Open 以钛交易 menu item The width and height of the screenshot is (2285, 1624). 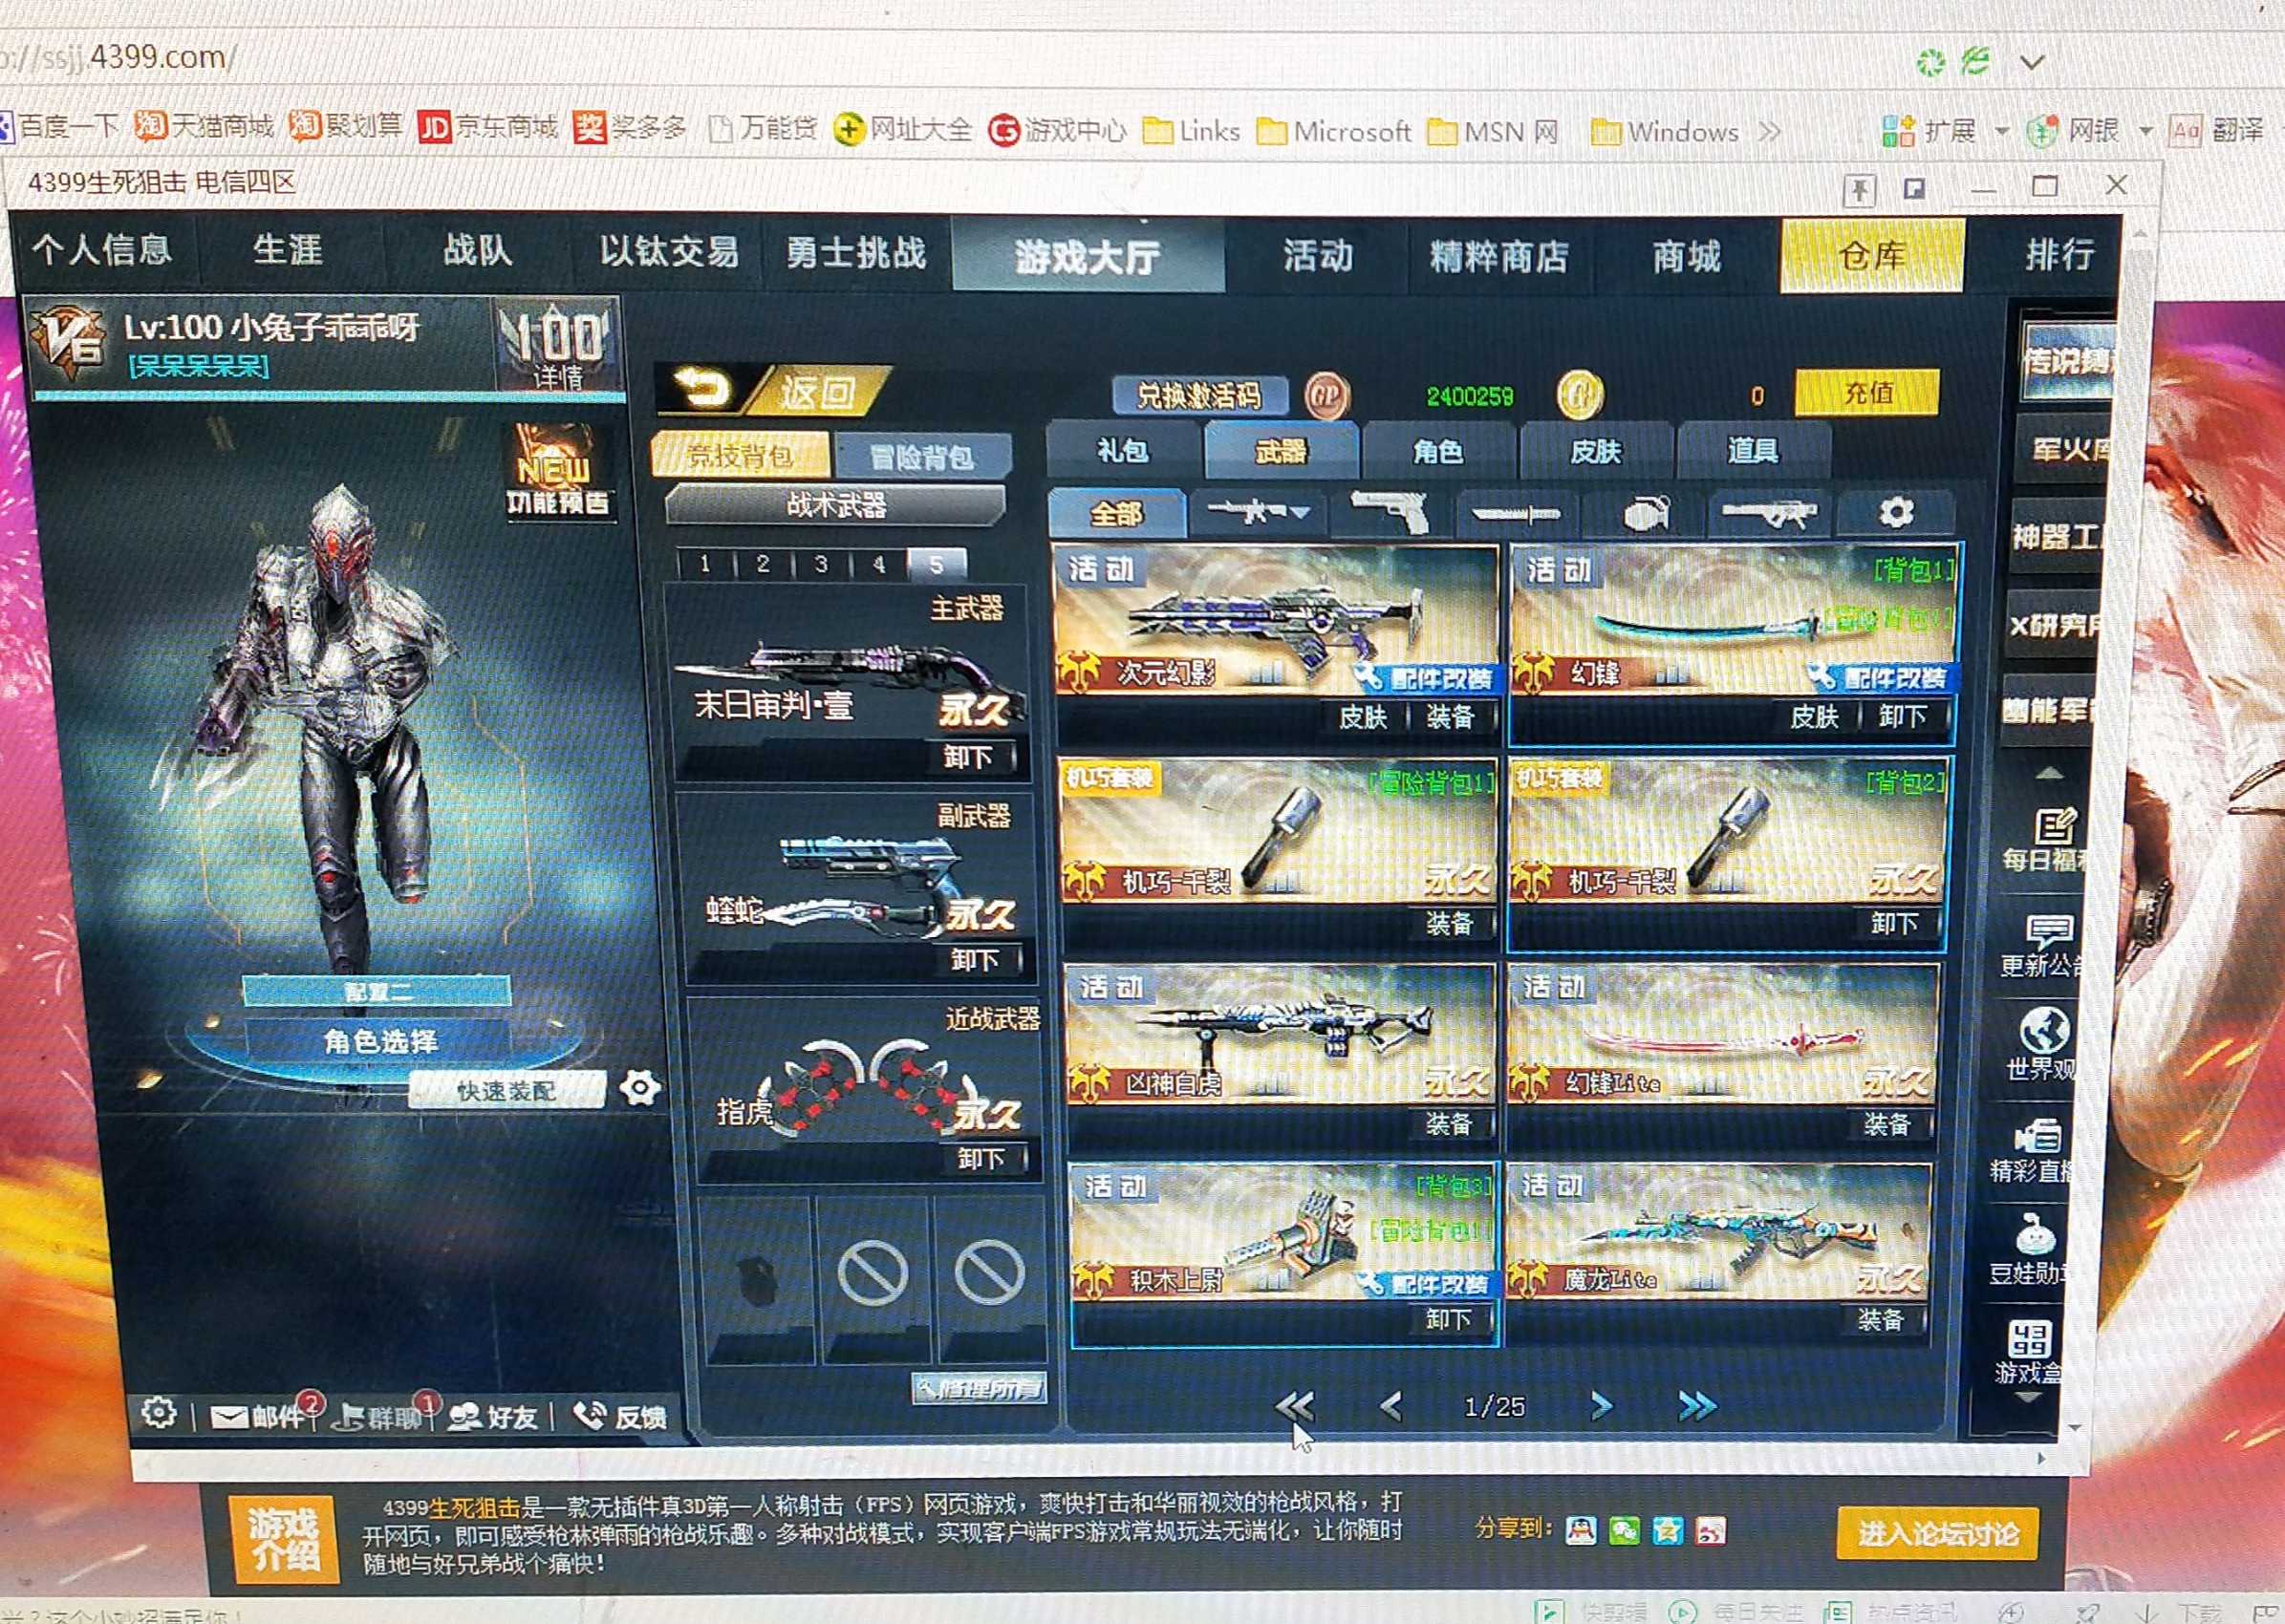(668, 252)
